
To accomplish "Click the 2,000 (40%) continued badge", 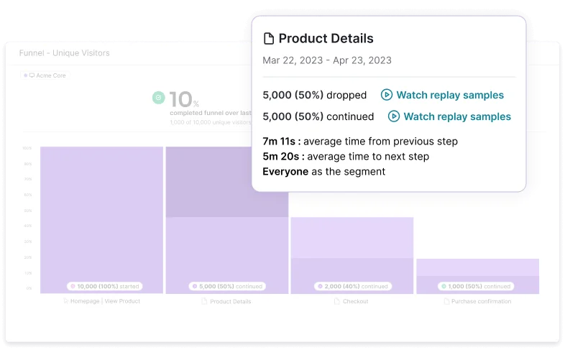I will [352, 286].
